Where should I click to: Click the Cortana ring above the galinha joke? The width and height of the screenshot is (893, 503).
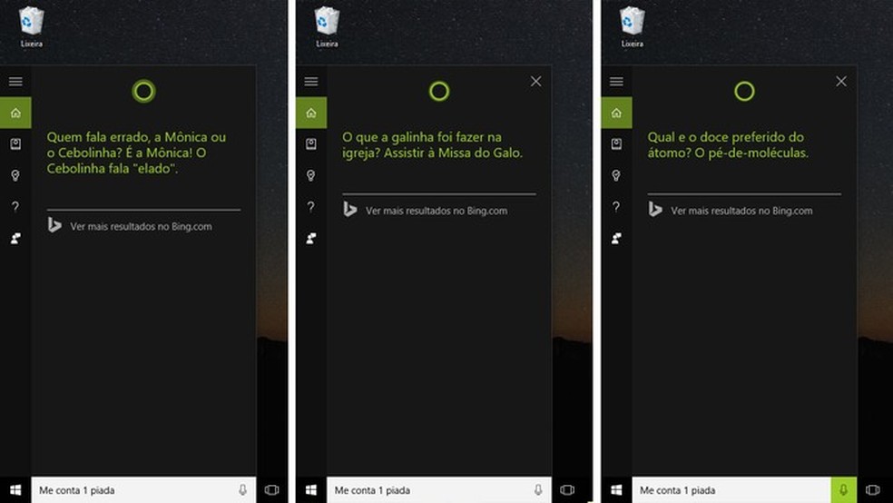tap(439, 91)
